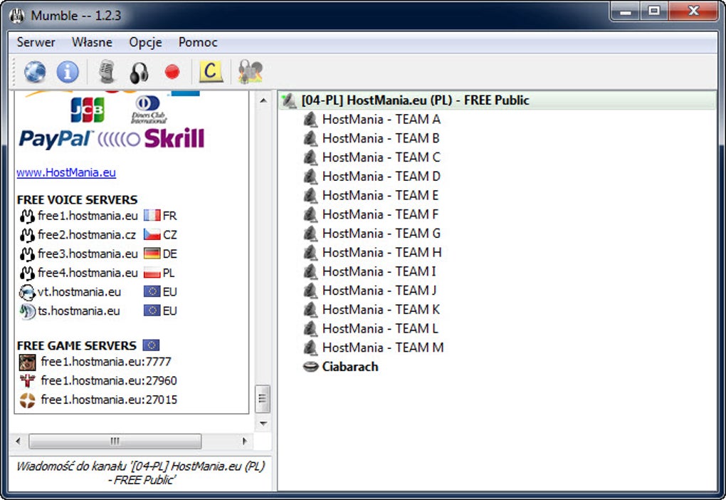
Task: Click the JCB card logo
Action: pyautogui.click(x=88, y=110)
